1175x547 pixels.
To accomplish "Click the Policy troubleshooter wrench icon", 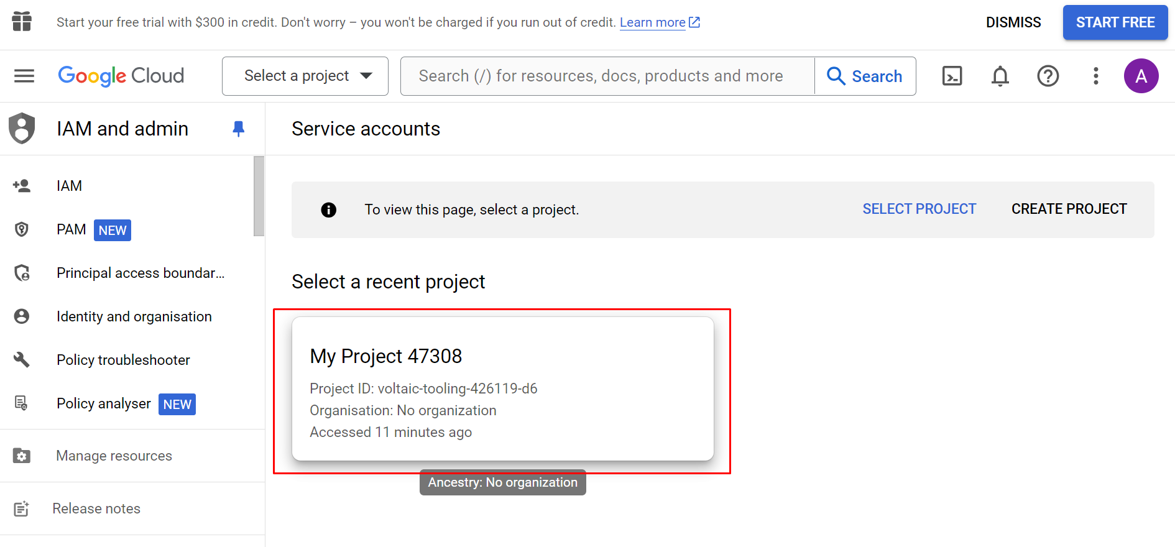I will pos(22,359).
